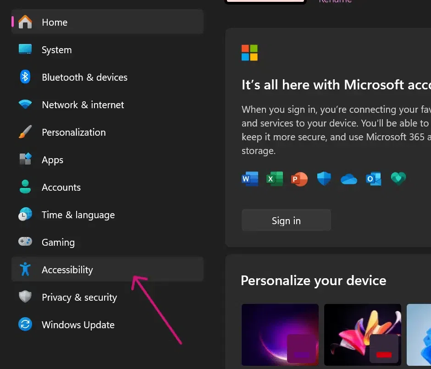The height and width of the screenshot is (369, 431).
Task: Select the Personalization brush icon
Action: click(x=25, y=132)
